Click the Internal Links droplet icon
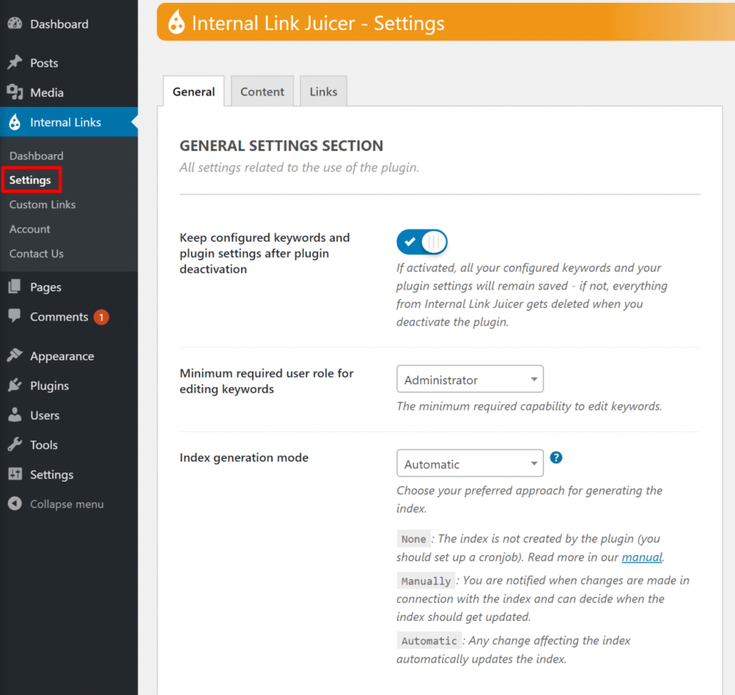Image resolution: width=735 pixels, height=695 pixels. (15, 122)
